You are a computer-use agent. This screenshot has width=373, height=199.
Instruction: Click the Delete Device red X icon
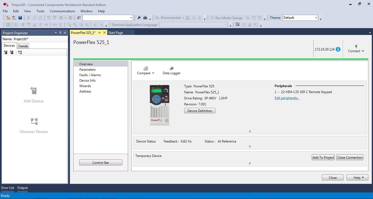click(11, 52)
